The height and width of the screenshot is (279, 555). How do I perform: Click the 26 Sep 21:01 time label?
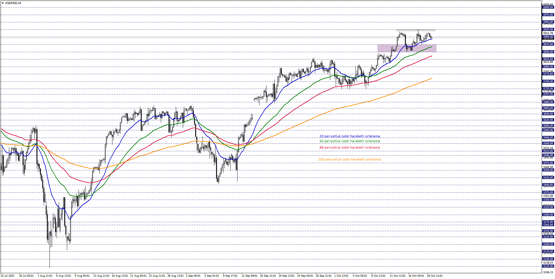coord(324,276)
